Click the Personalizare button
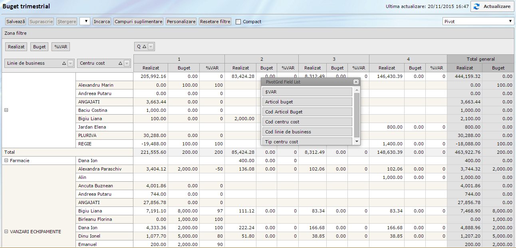Viewport: 516px width, 248px height. pos(181,22)
